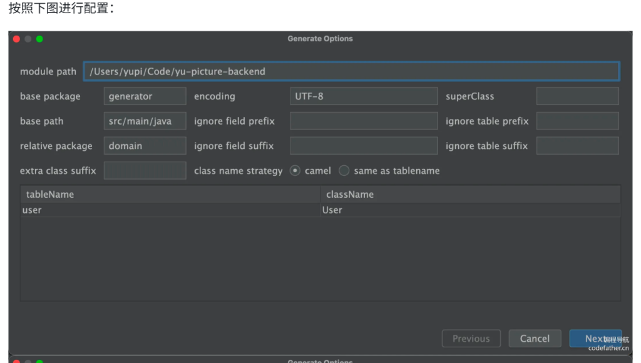Click the ignore field prefix input
641x363 pixels.
[364, 121]
